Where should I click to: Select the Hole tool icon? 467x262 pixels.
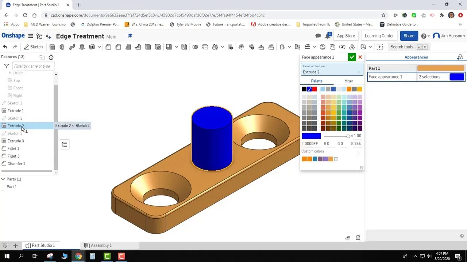tap(158, 47)
